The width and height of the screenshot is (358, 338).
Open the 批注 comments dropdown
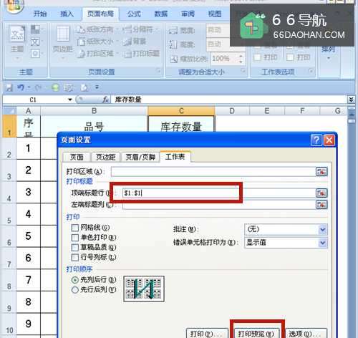(x=286, y=230)
